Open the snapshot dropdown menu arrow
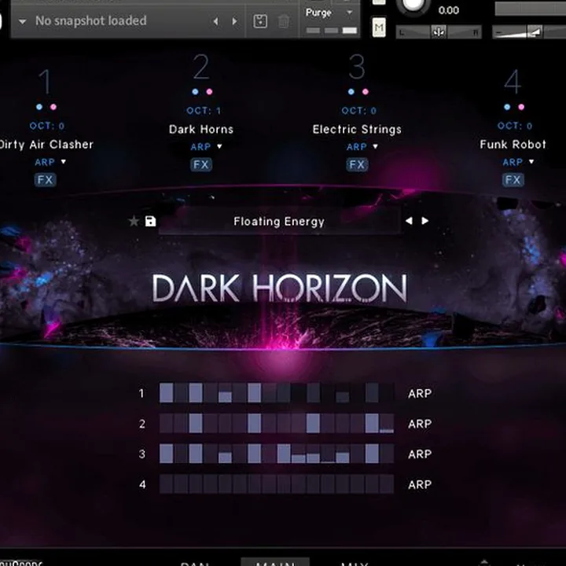The width and height of the screenshot is (566, 566). tap(22, 22)
